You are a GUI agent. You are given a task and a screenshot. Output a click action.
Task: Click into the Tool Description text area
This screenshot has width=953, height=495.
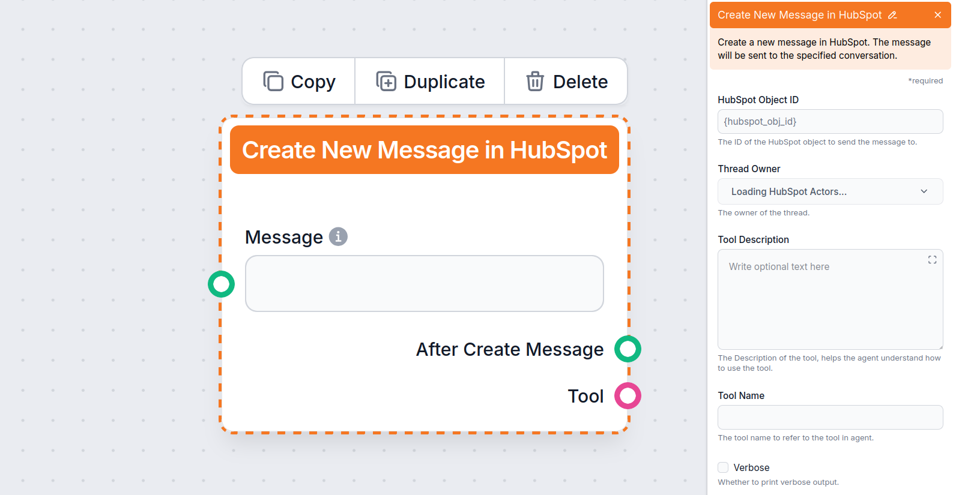pos(830,299)
